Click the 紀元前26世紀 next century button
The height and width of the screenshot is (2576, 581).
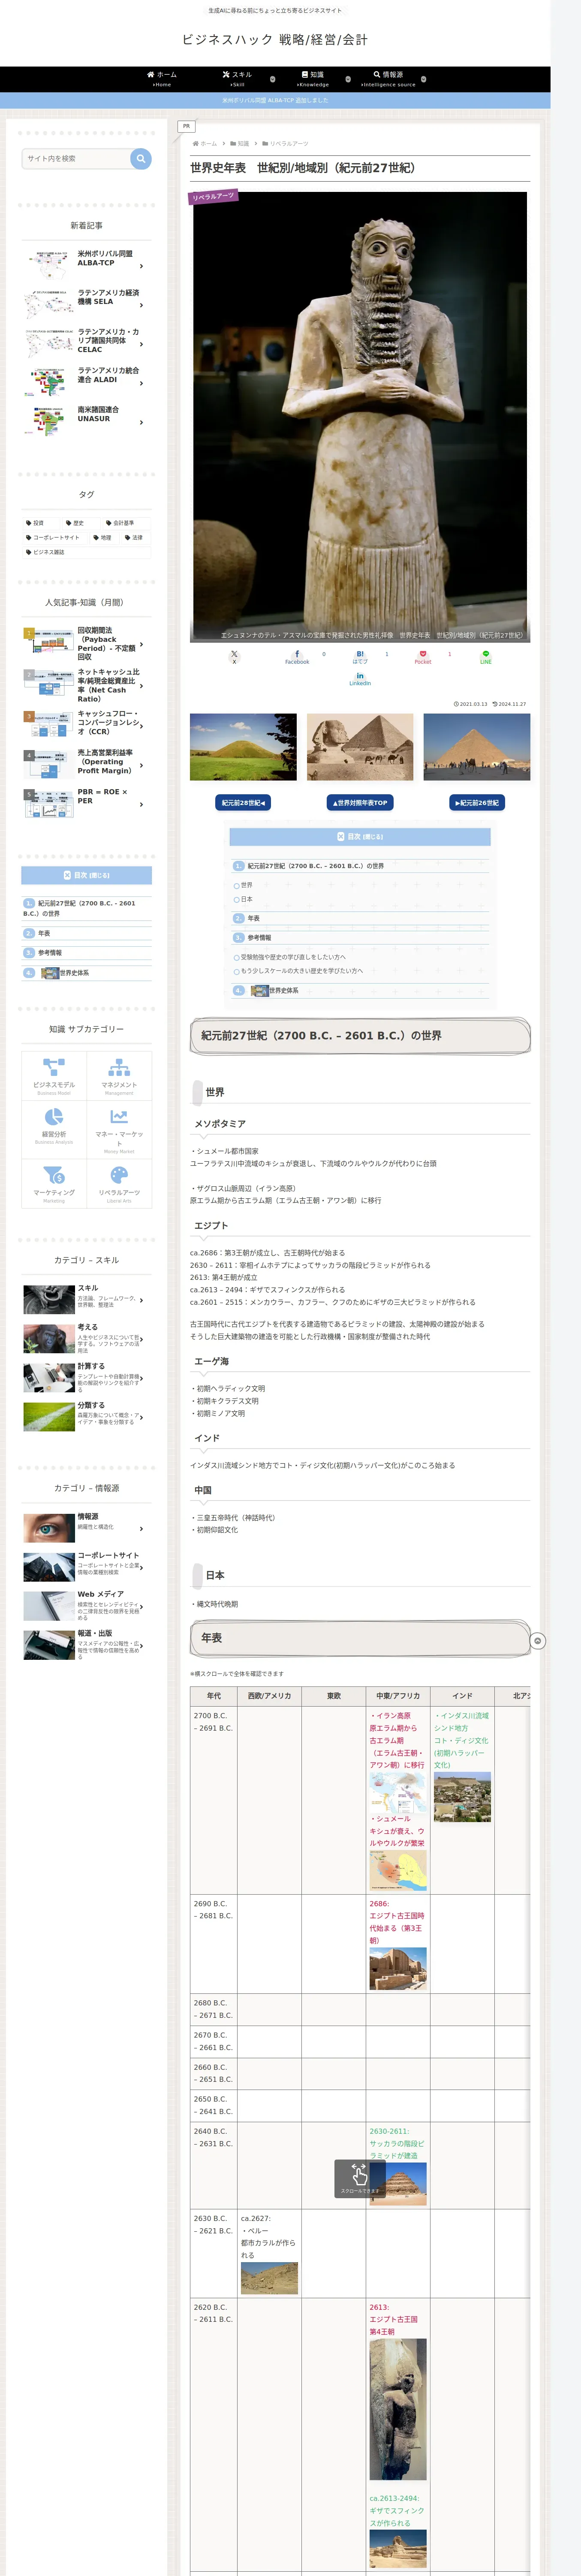click(x=477, y=803)
